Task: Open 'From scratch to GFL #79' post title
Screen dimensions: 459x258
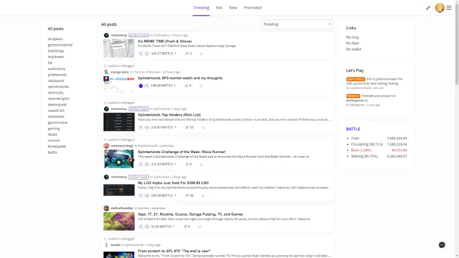Action: (x=174, y=251)
